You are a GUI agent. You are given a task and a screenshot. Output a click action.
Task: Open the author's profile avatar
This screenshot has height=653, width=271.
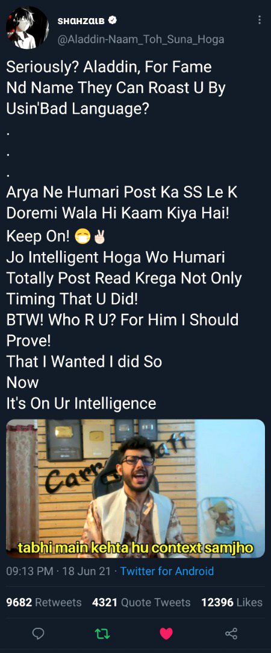click(x=27, y=28)
